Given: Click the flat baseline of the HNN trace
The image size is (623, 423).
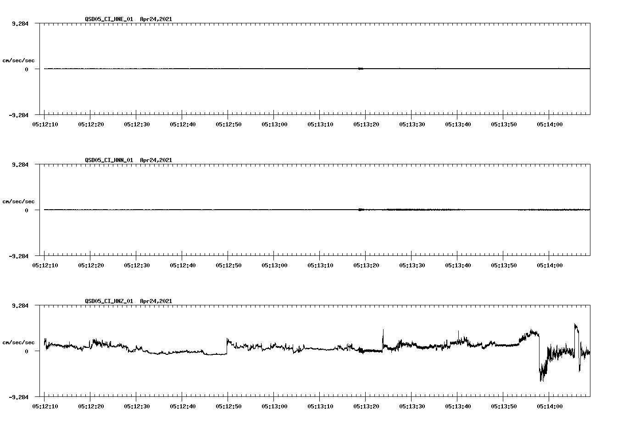Looking at the screenshot, I should [184, 210].
